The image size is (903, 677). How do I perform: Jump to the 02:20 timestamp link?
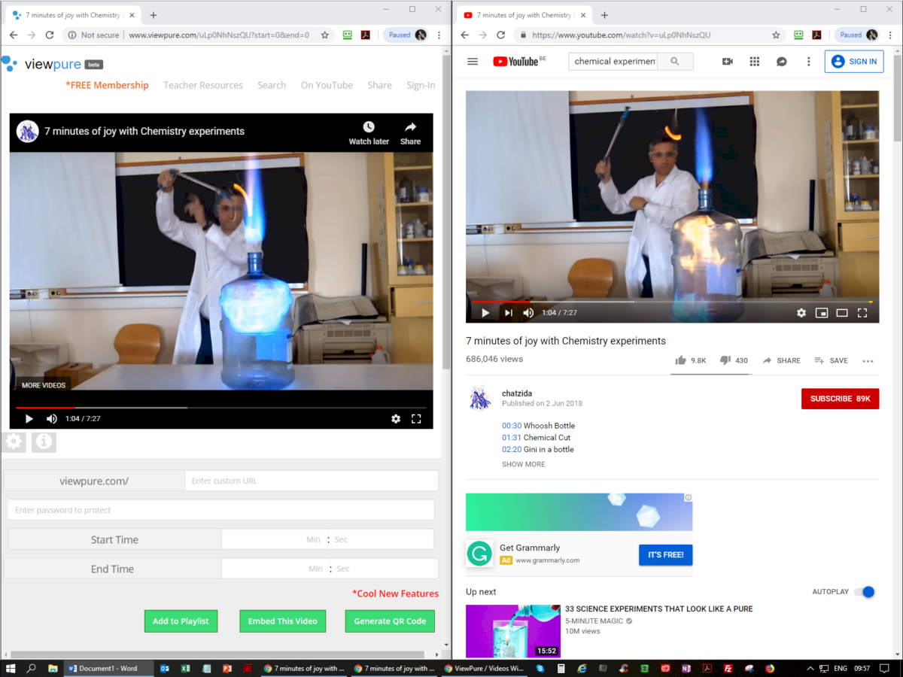pyautogui.click(x=512, y=449)
